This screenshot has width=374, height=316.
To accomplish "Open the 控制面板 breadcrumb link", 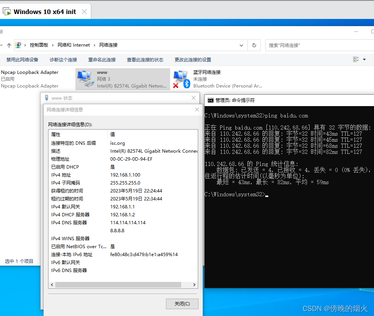I will click(39, 45).
